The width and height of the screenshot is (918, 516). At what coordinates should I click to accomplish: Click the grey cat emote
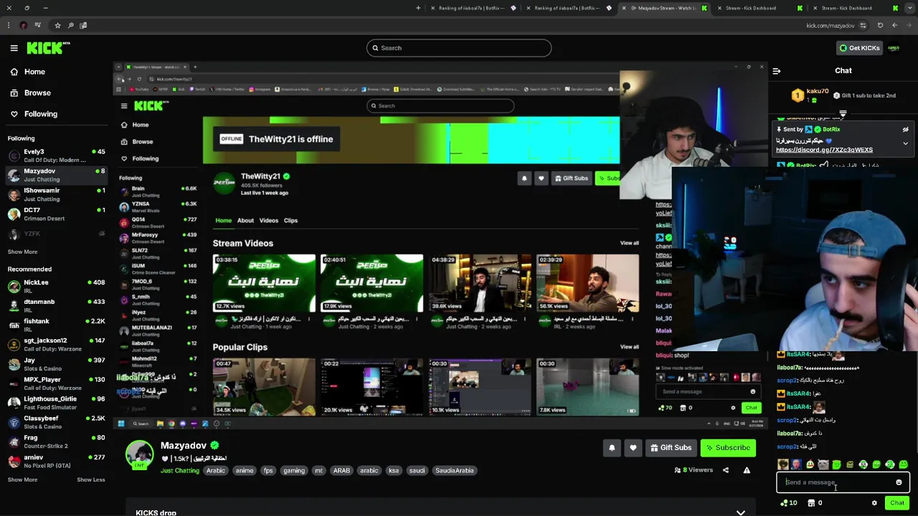click(823, 465)
